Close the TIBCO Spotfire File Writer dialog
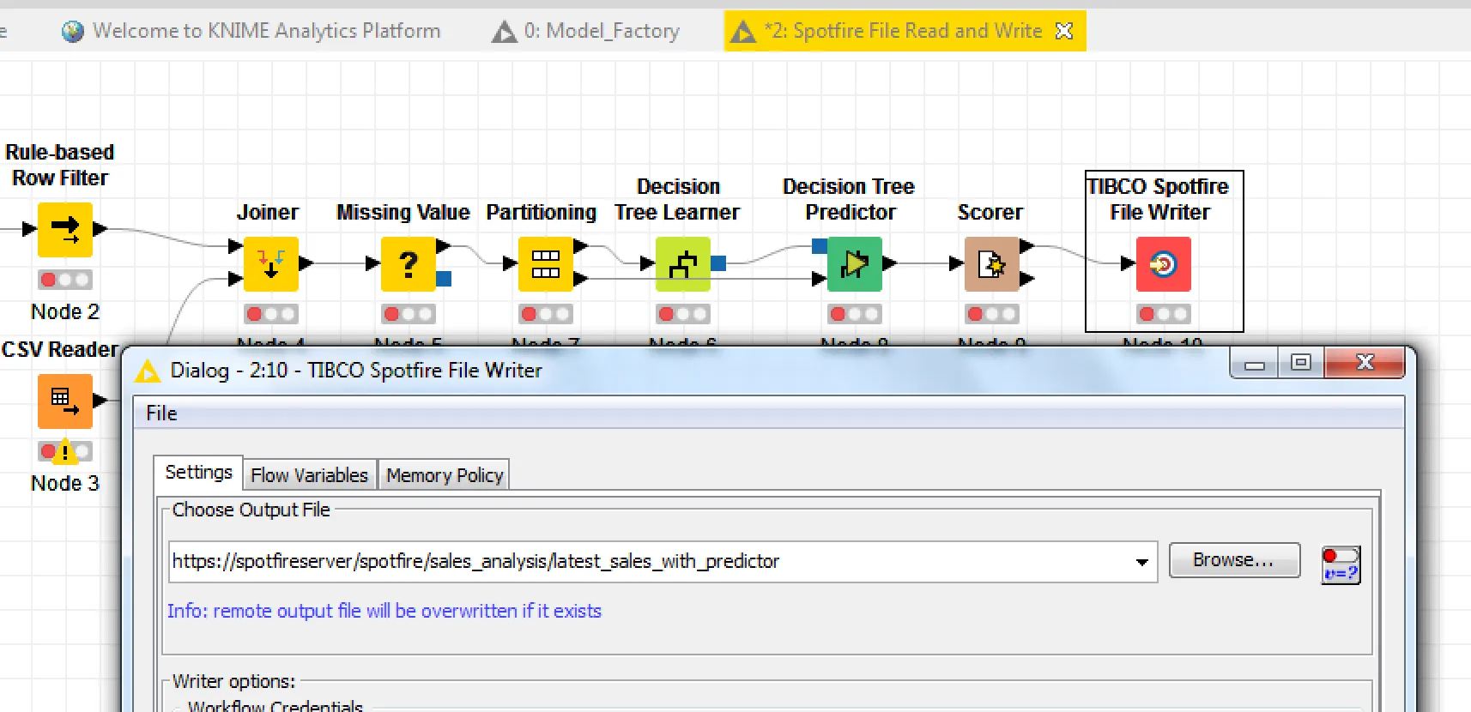 click(1365, 362)
